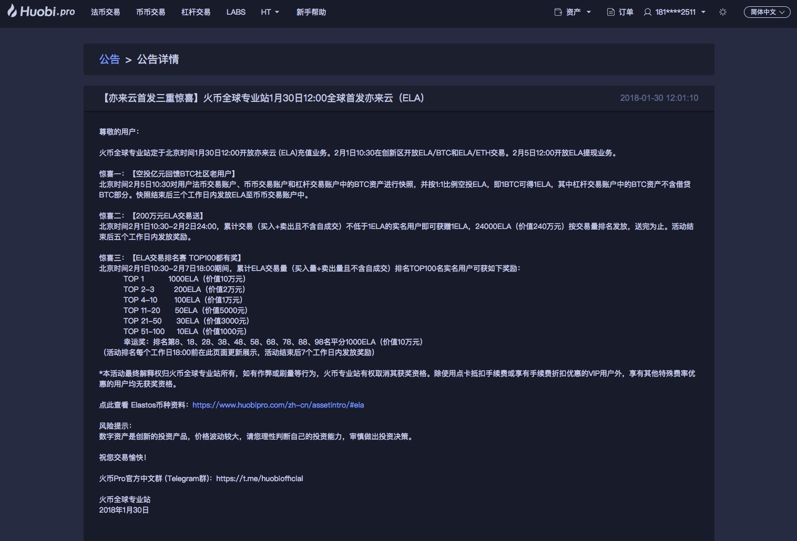This screenshot has height=541, width=797.
Task: Click heading 惊喜一：【空投亿元回馈BTC社区老用户】
Action: 168,174
